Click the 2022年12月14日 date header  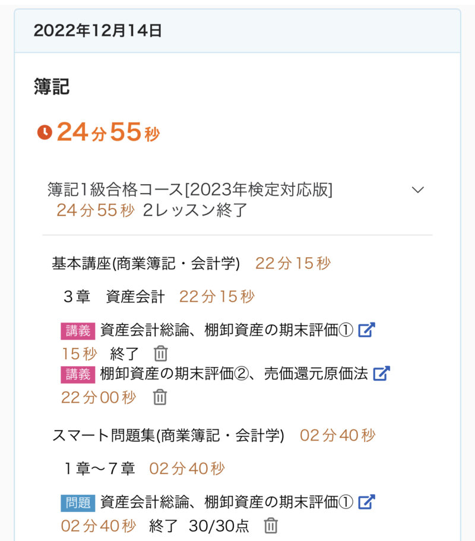tap(98, 31)
